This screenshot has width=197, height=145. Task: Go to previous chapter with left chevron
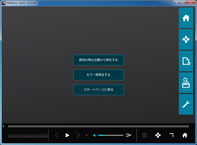coord(57,135)
